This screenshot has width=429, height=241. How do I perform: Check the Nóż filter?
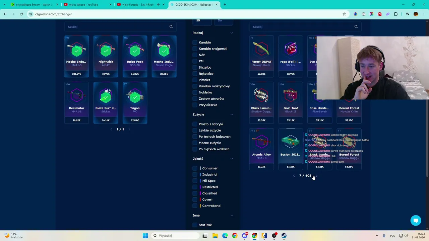coord(195,55)
